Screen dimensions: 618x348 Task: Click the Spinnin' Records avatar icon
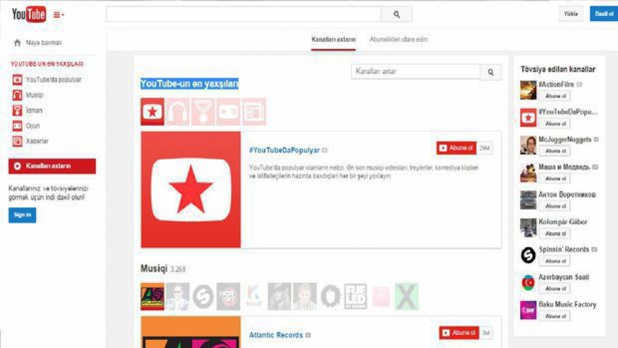point(528,255)
